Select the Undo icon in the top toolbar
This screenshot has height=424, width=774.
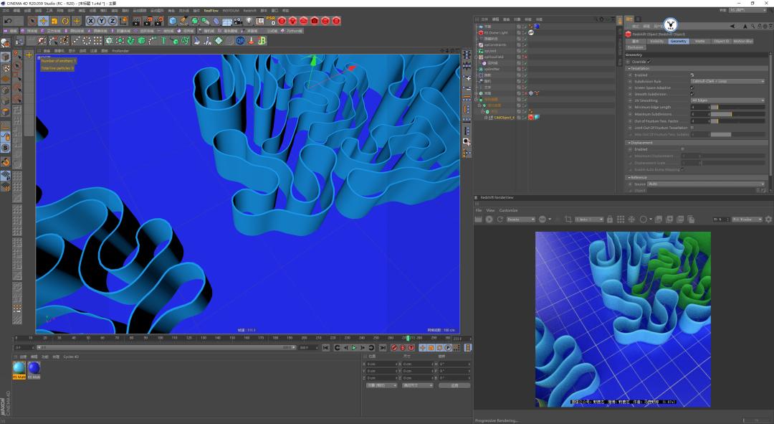[7, 20]
